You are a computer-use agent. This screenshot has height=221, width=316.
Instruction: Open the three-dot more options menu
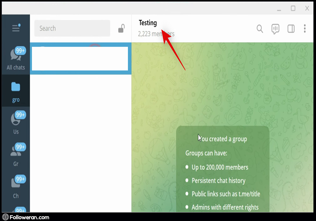305,29
